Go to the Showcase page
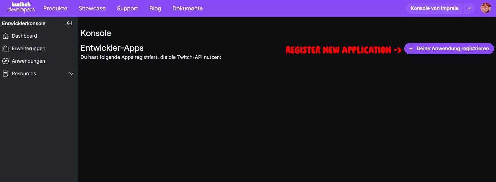The height and width of the screenshot is (182, 496). point(92,8)
